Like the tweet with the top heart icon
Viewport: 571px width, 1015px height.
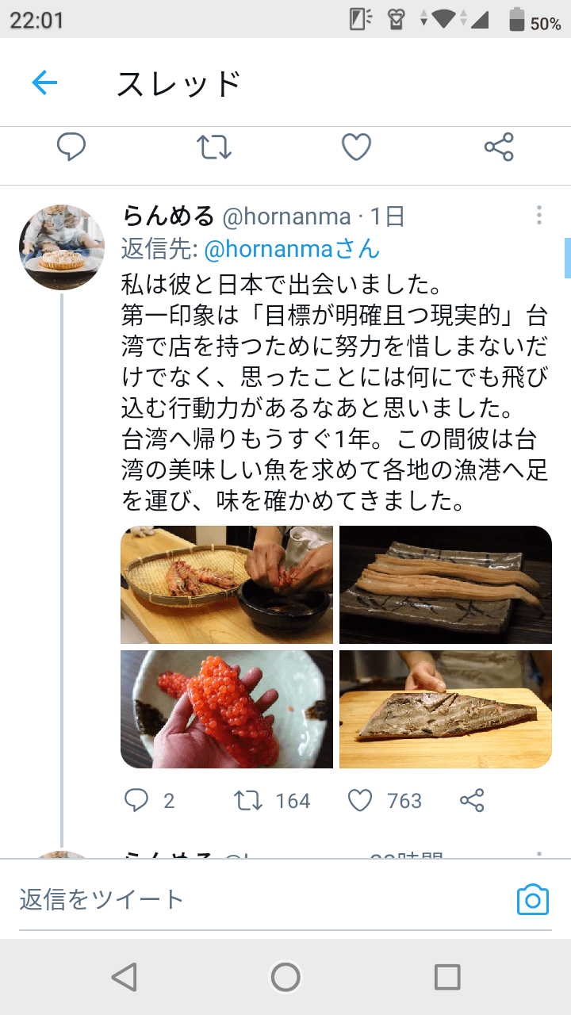pos(357,147)
